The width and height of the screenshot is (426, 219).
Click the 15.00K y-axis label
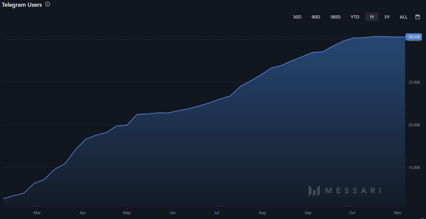click(x=414, y=167)
